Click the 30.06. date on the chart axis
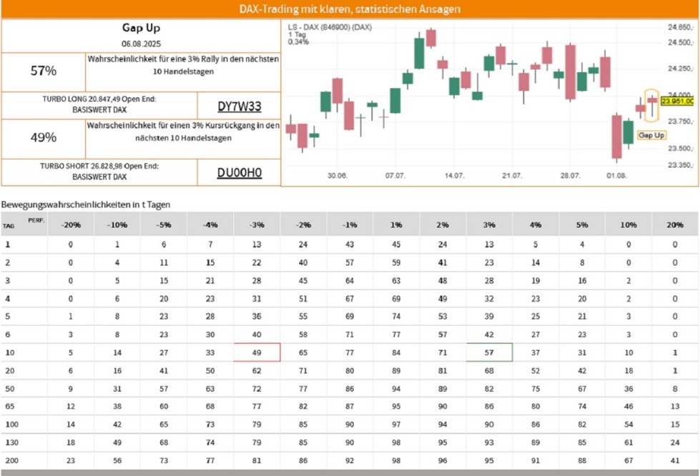Image resolution: width=700 pixels, height=476 pixels. click(x=337, y=176)
